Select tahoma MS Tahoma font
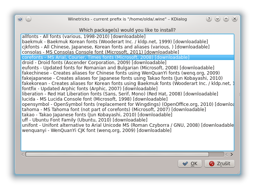Image resolution: width=255 pixels, height=189 pixels. click(x=127, y=109)
